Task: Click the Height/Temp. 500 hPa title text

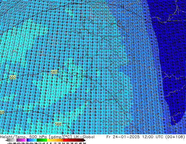Action: click(x=23, y=137)
